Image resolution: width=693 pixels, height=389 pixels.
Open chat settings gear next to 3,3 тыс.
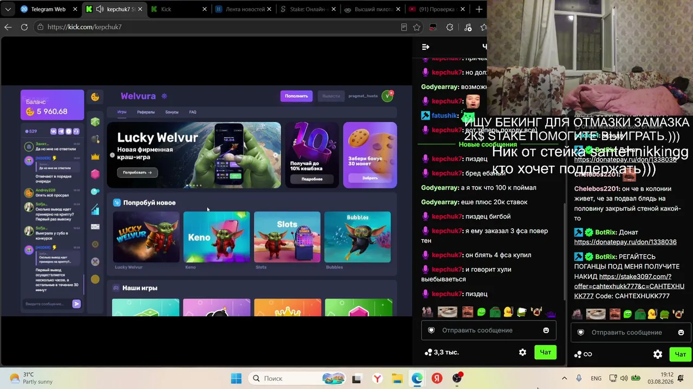[522, 352]
